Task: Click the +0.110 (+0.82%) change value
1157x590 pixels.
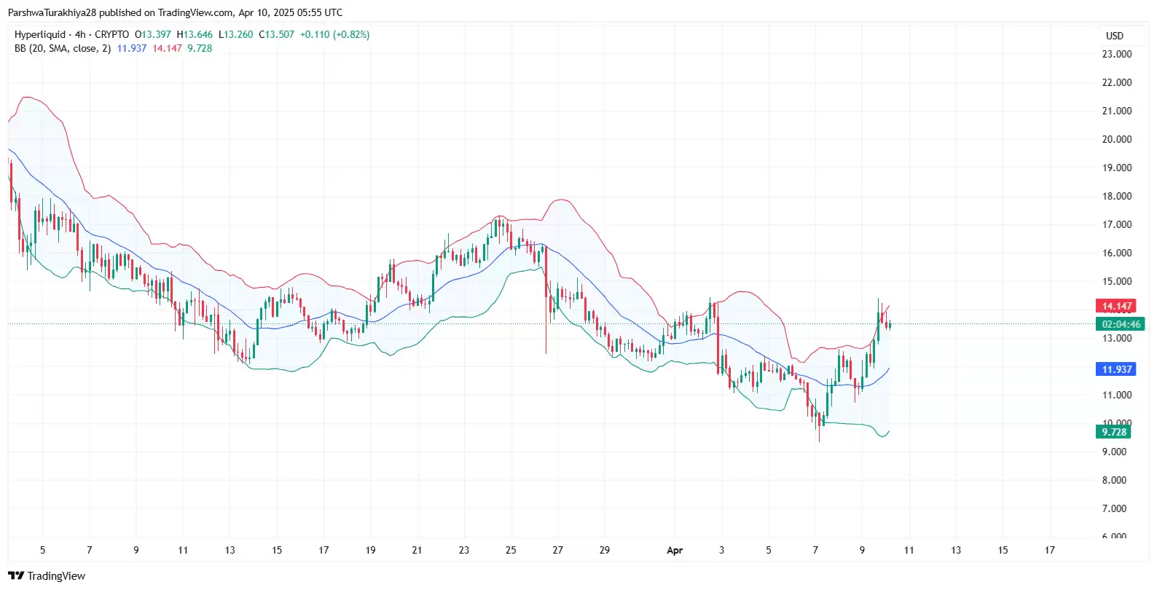Action: (x=334, y=34)
